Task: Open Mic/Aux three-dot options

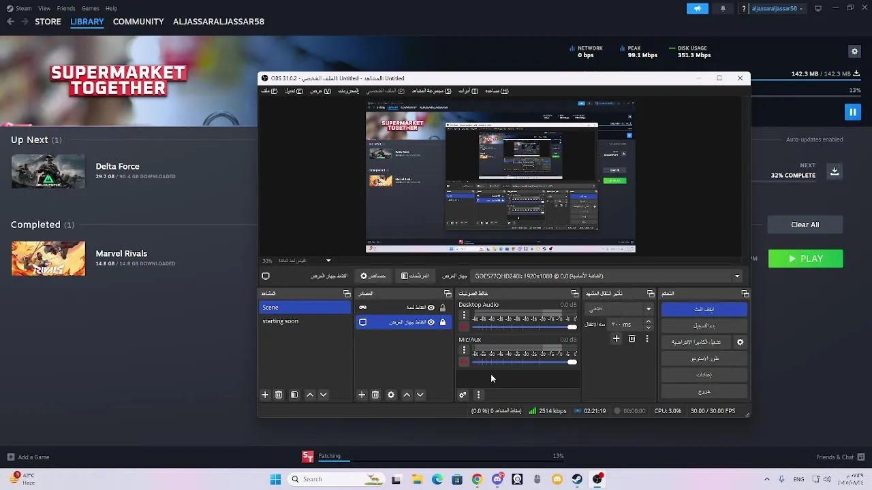Action: [x=464, y=350]
